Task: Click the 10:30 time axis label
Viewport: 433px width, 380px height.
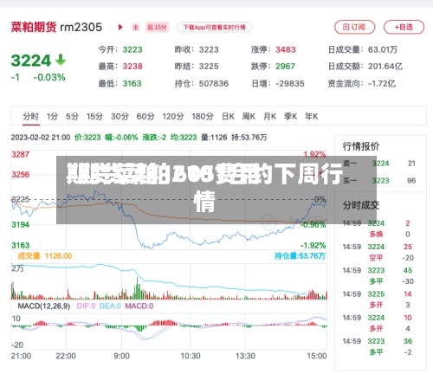Action: 191,356
